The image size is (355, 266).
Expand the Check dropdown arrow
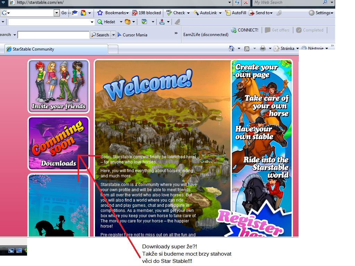click(188, 13)
